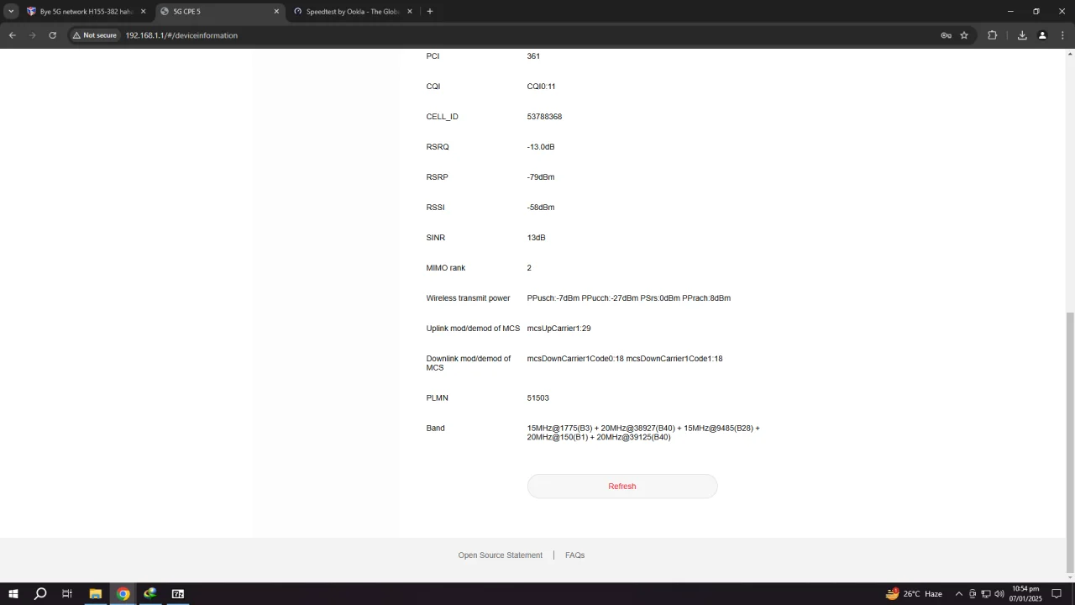This screenshot has height=605, width=1075.
Task: Select the PCI value 361
Action: click(533, 56)
